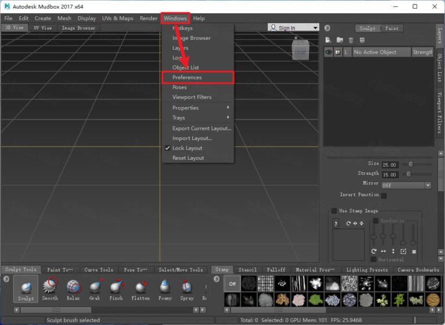Image resolution: width=445 pixels, height=325 pixels.
Task: Open Hotkeys from the Windows menu
Action: click(x=198, y=28)
